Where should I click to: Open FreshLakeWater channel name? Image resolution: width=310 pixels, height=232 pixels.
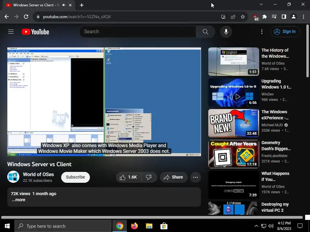coord(274,156)
